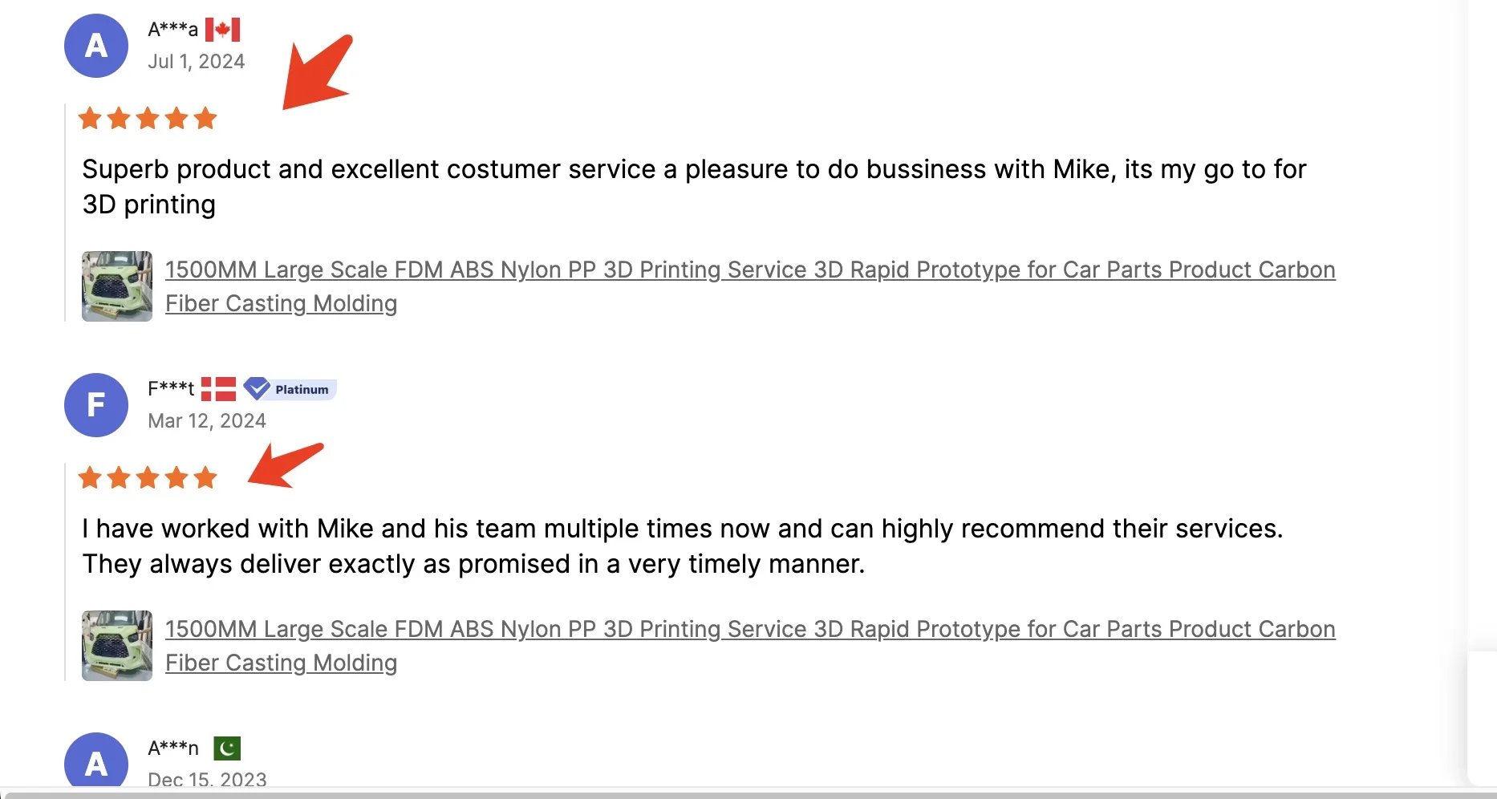The width and height of the screenshot is (1497, 799).
Task: Click the car product thumbnail in F***t's review
Action: coord(117,646)
